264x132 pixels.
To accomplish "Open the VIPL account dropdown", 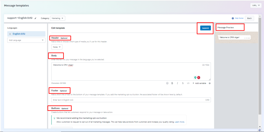I will 256,5.
